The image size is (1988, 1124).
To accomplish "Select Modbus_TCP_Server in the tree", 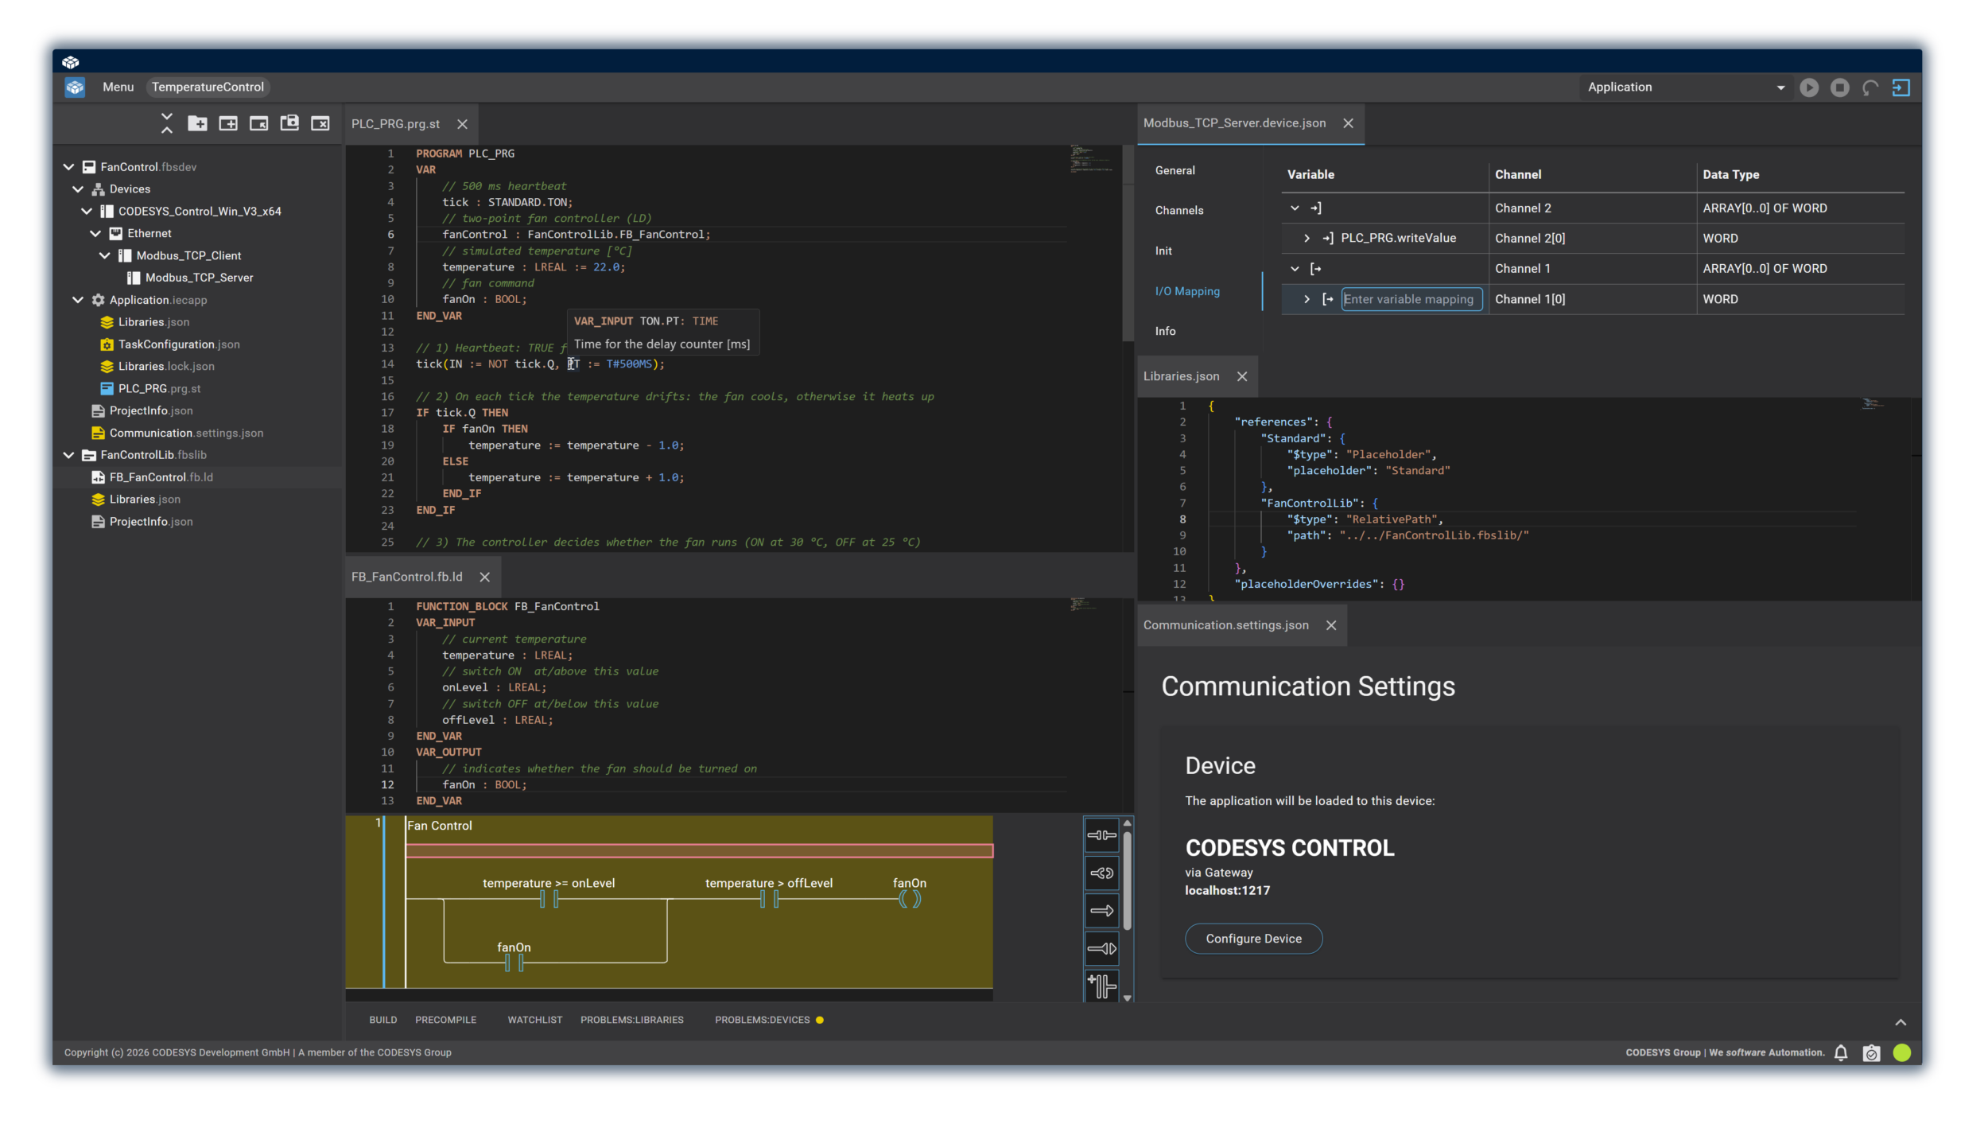I will point(199,278).
